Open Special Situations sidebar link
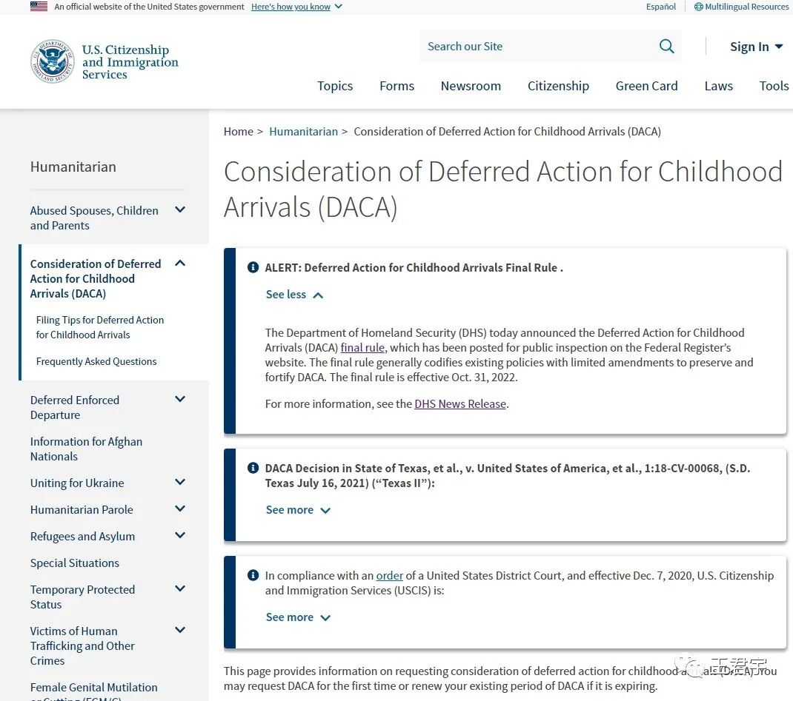Screen dimensions: 793x701 pyautogui.click(x=74, y=563)
